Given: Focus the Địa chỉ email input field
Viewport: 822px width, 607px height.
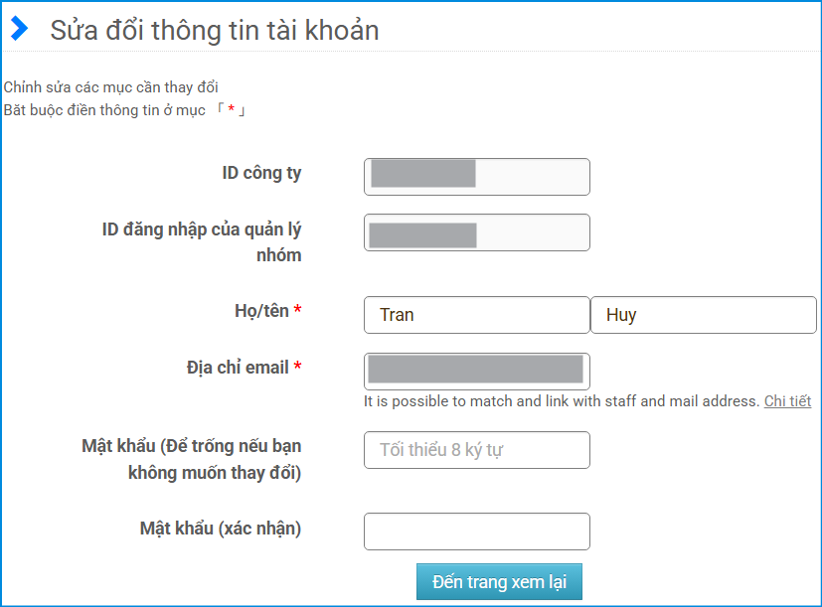Looking at the screenshot, I should [x=476, y=372].
